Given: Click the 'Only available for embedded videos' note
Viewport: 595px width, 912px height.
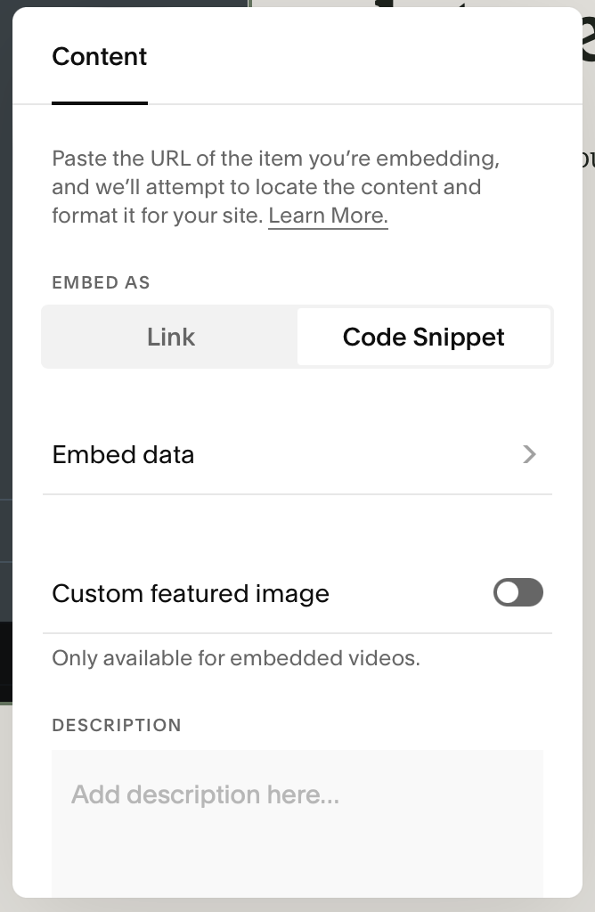Looking at the screenshot, I should tap(236, 658).
